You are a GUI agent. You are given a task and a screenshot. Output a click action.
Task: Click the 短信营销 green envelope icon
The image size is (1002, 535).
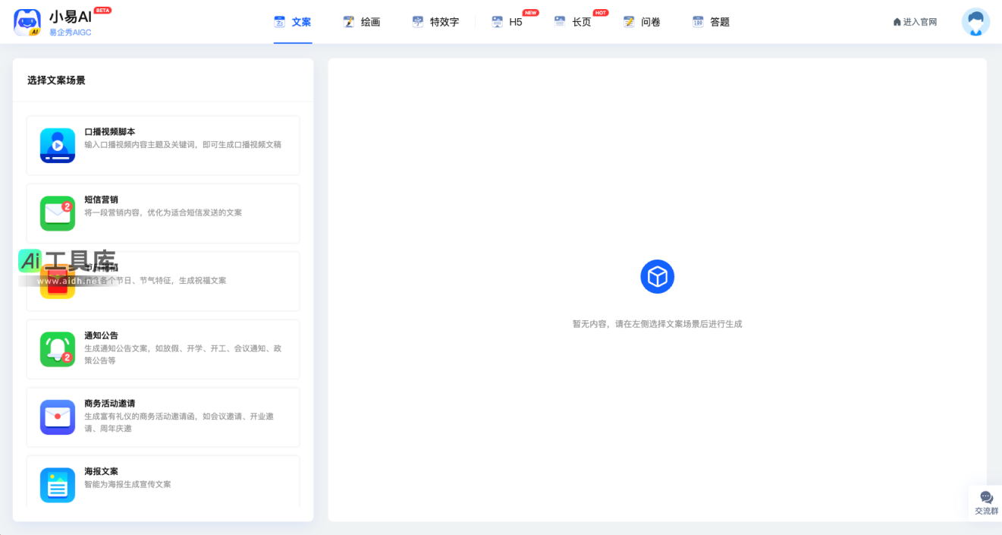point(57,212)
